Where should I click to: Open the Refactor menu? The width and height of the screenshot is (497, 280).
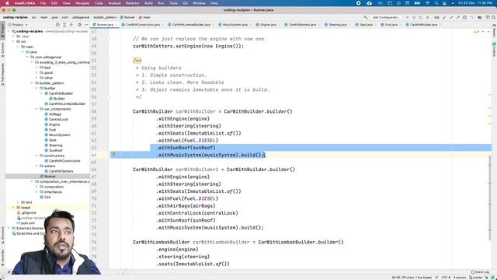133,3
